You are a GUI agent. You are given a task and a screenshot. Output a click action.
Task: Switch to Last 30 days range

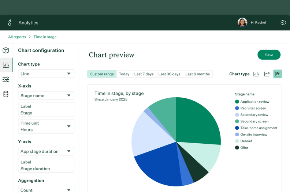point(169,74)
